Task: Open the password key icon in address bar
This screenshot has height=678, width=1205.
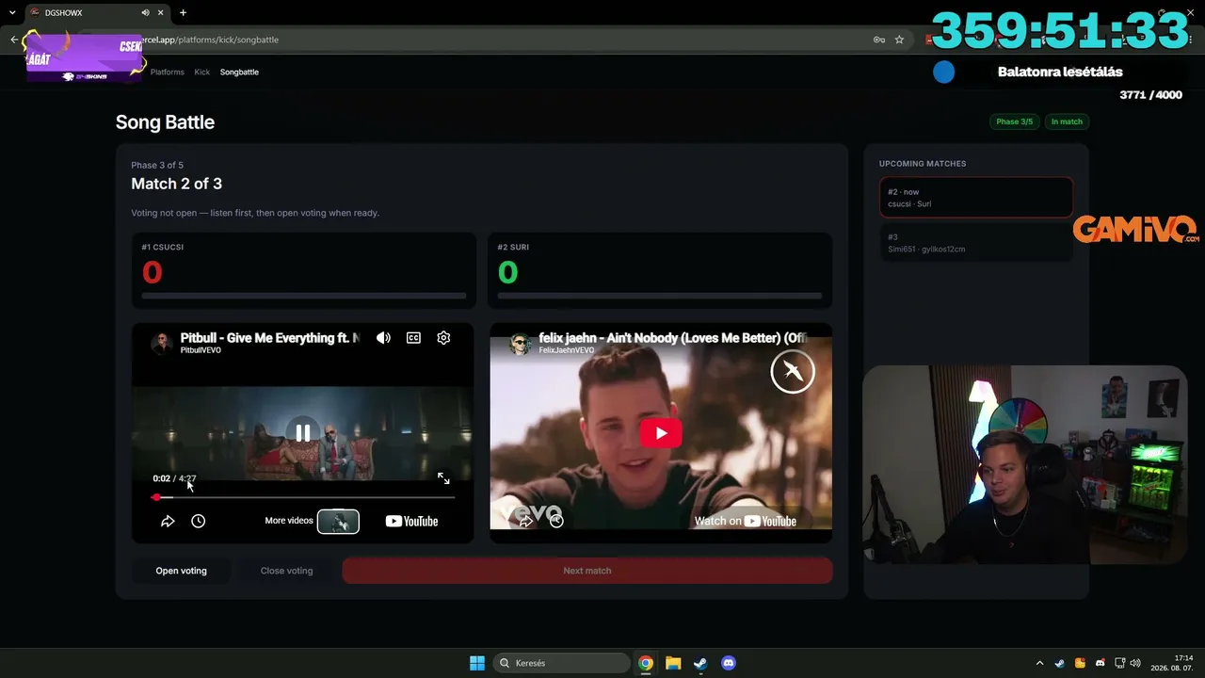Action: (x=878, y=40)
